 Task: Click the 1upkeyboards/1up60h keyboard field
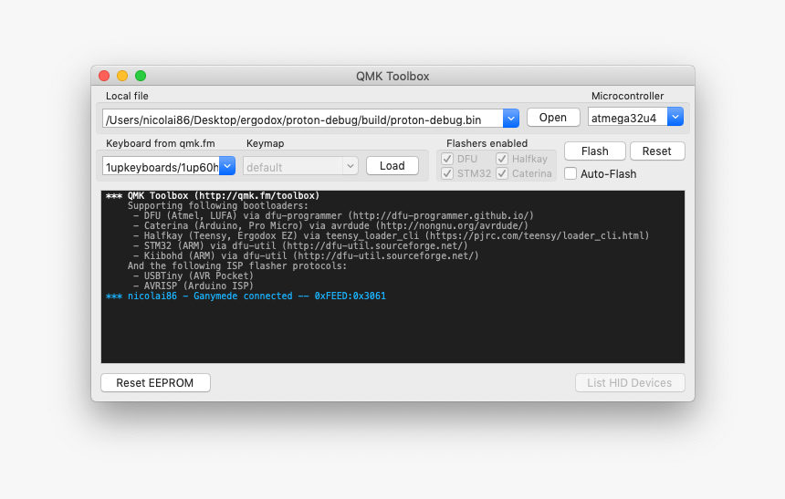coord(162,166)
